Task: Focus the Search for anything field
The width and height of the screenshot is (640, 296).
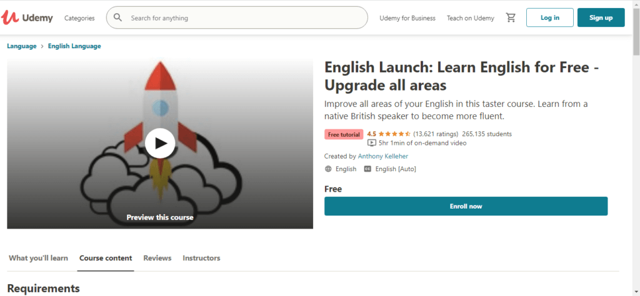Action: tap(237, 17)
